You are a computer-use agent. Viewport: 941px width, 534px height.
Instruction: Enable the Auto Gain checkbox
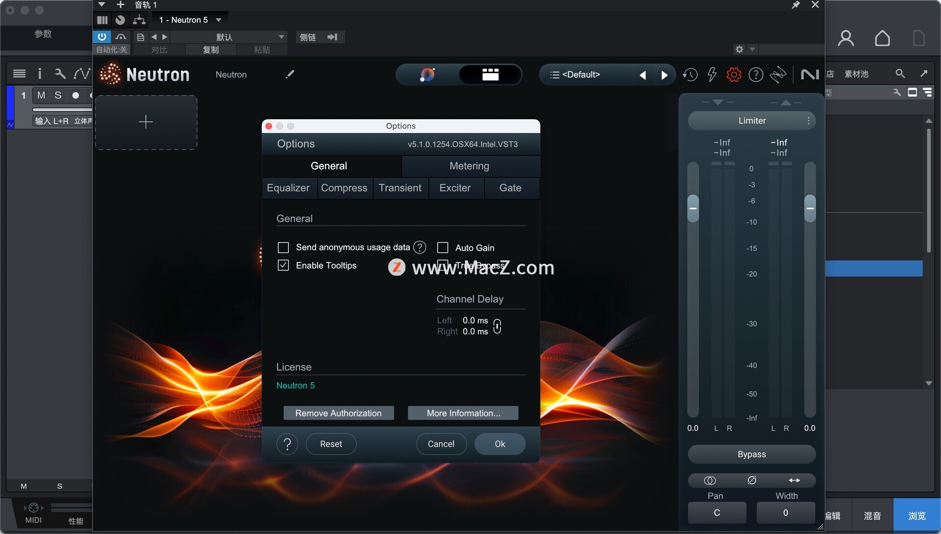tap(443, 248)
